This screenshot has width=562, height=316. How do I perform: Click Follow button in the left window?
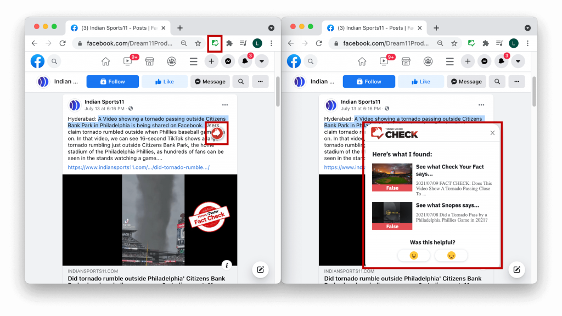click(113, 82)
